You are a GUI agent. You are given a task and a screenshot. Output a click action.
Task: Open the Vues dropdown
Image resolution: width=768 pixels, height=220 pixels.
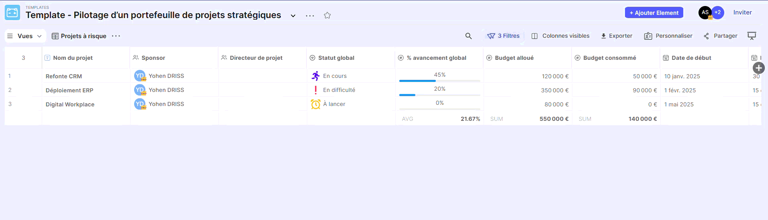[25, 36]
